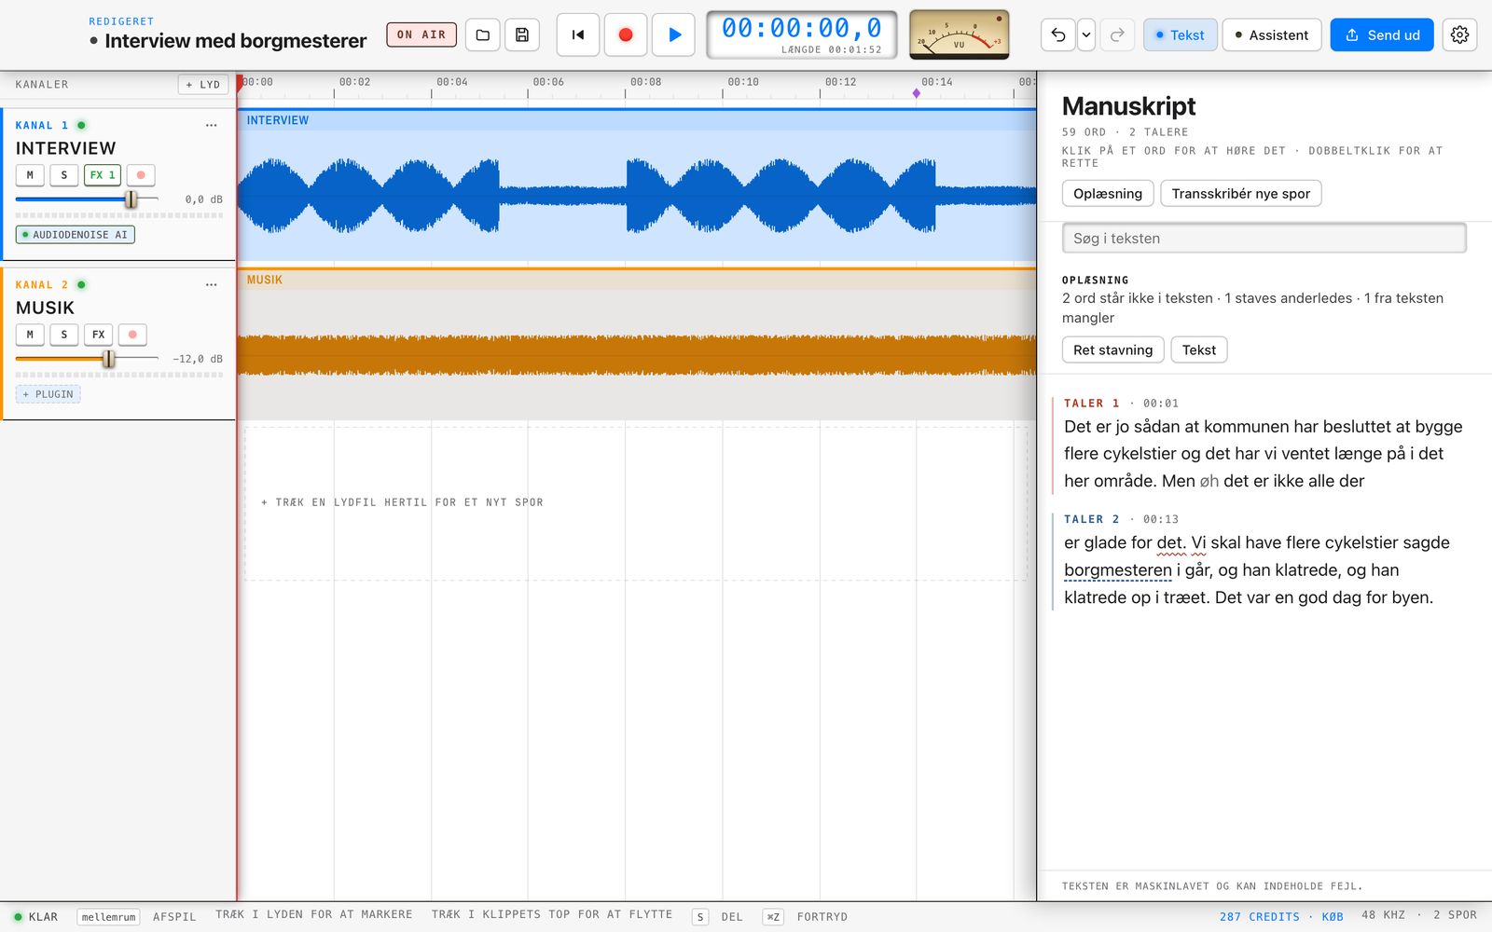Viewport: 1492px width, 932px height.
Task: Mute the INTERVIEW channel
Action: coord(30,175)
